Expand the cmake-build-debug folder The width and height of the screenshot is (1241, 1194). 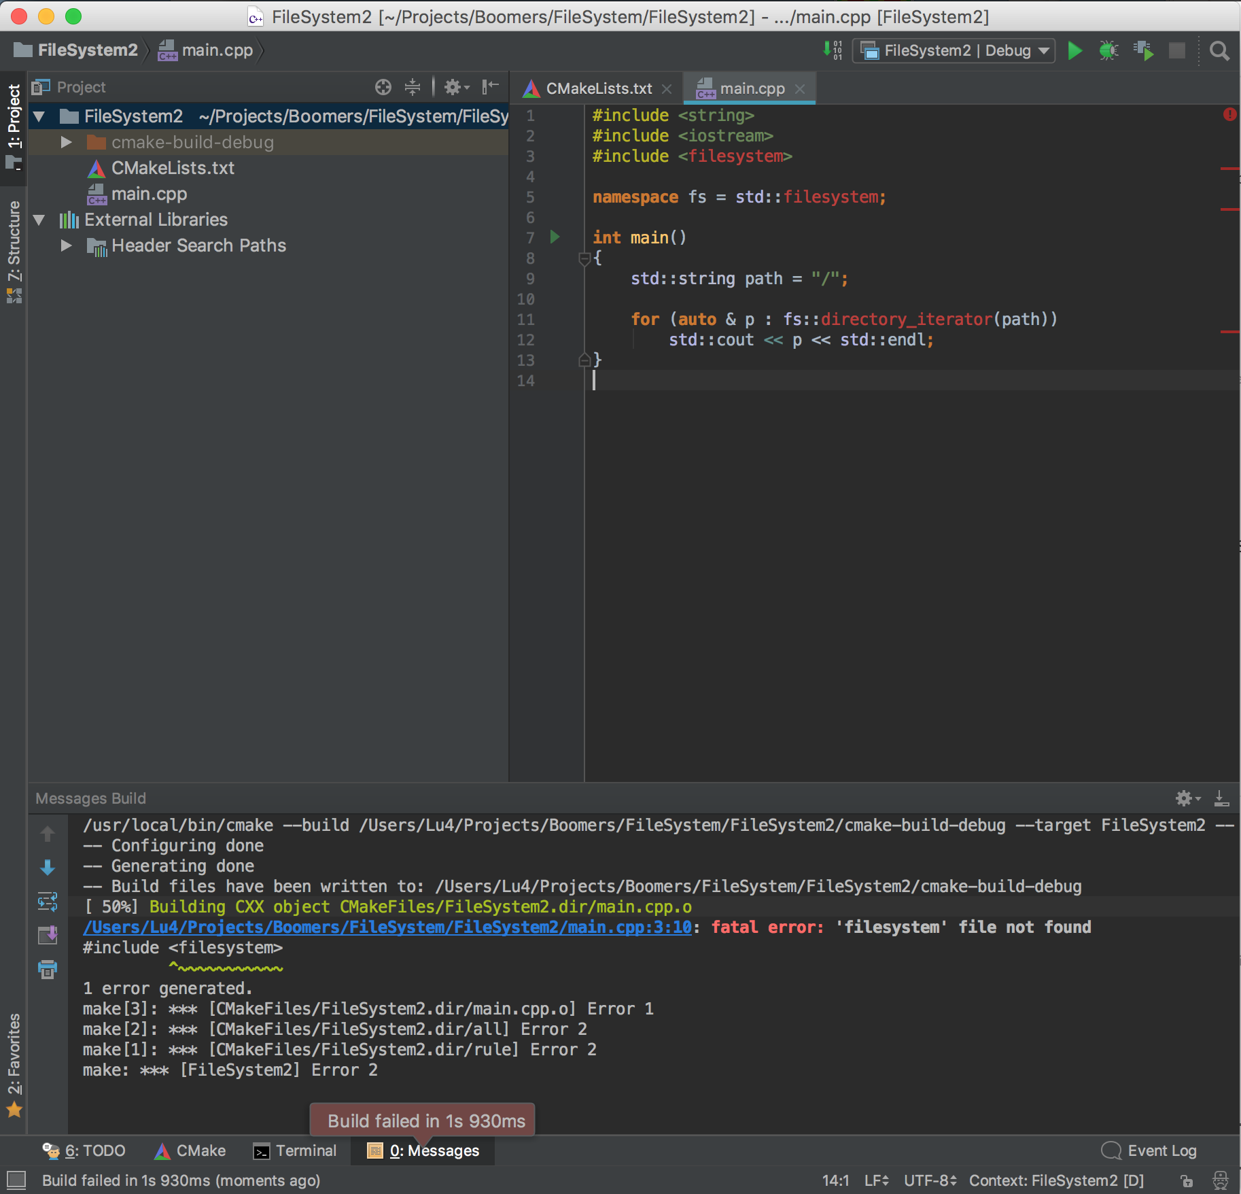point(66,142)
